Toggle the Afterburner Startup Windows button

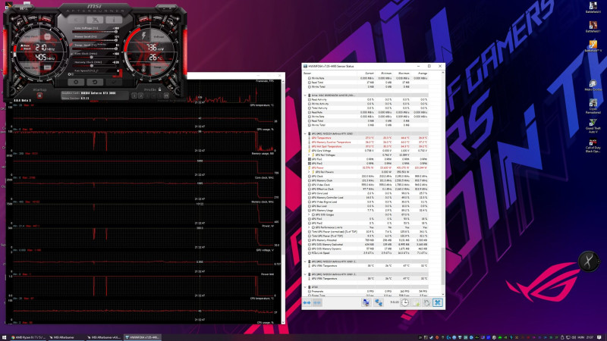pos(39,95)
